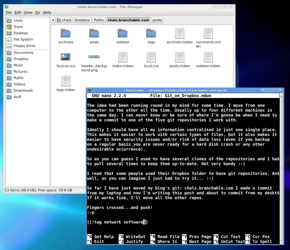Click the terminal window menu icon
290x250 pixels.
90,90
